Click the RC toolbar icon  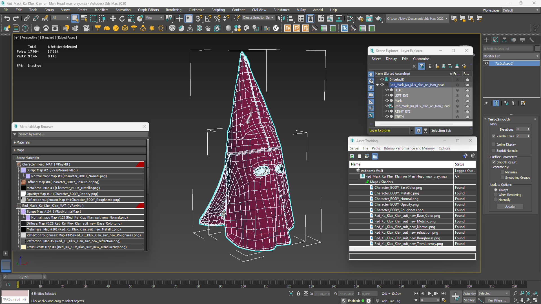coord(344,28)
